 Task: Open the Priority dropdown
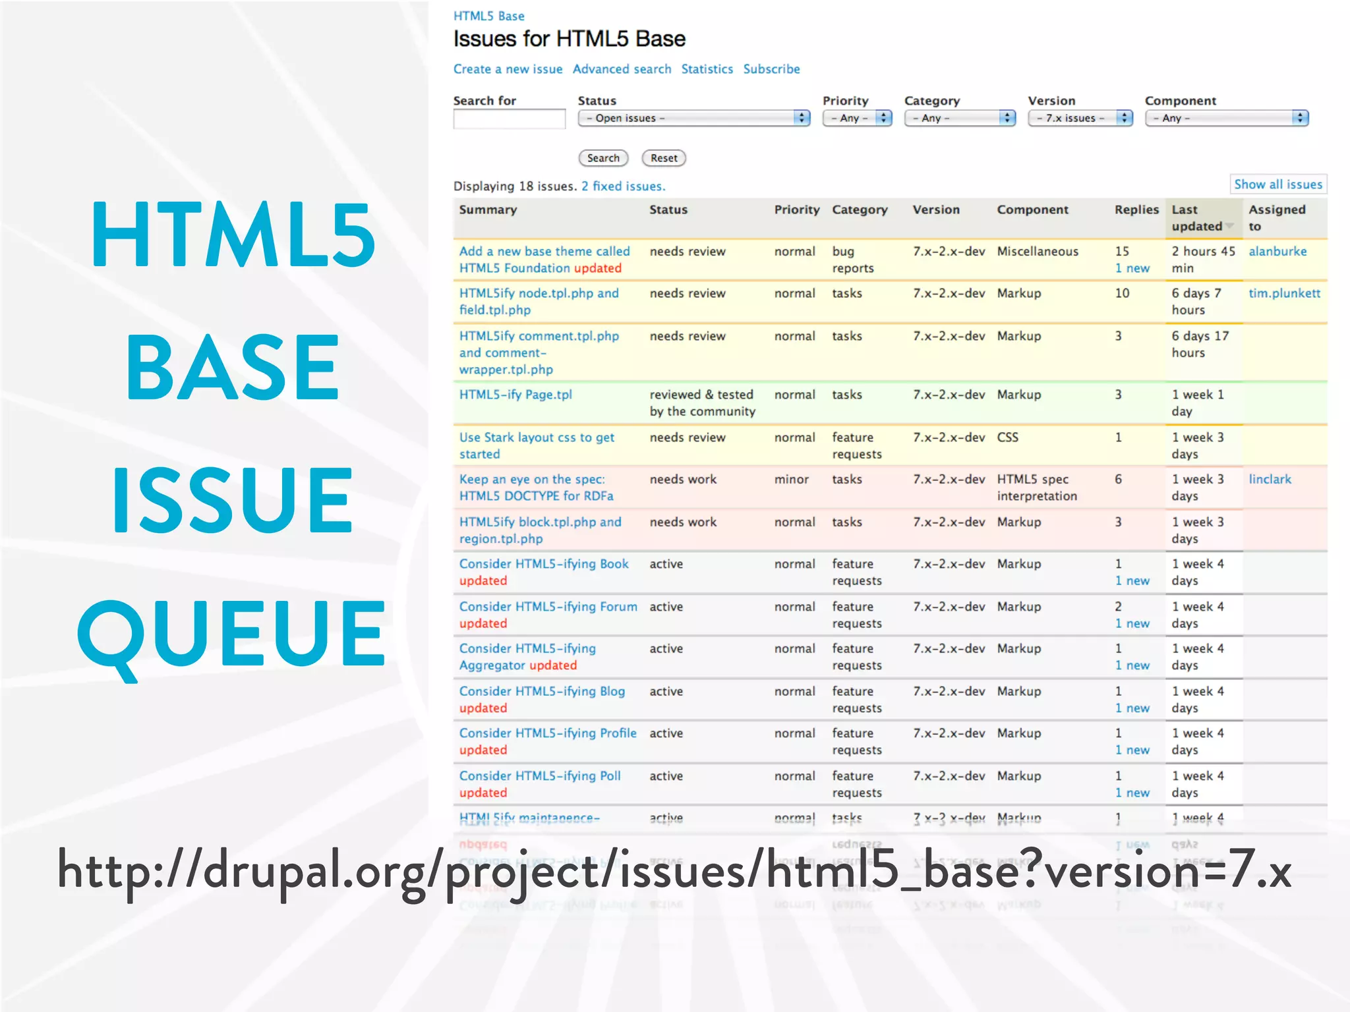pos(857,118)
